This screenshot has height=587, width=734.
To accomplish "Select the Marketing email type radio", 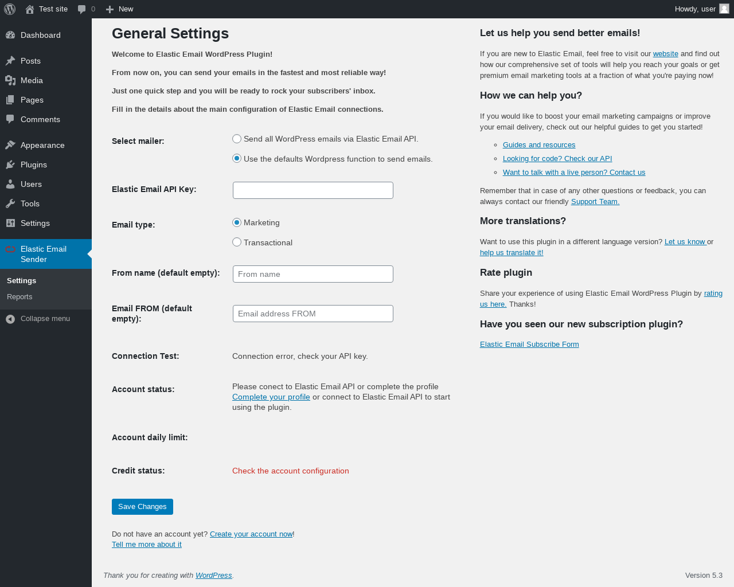I will (237, 222).
